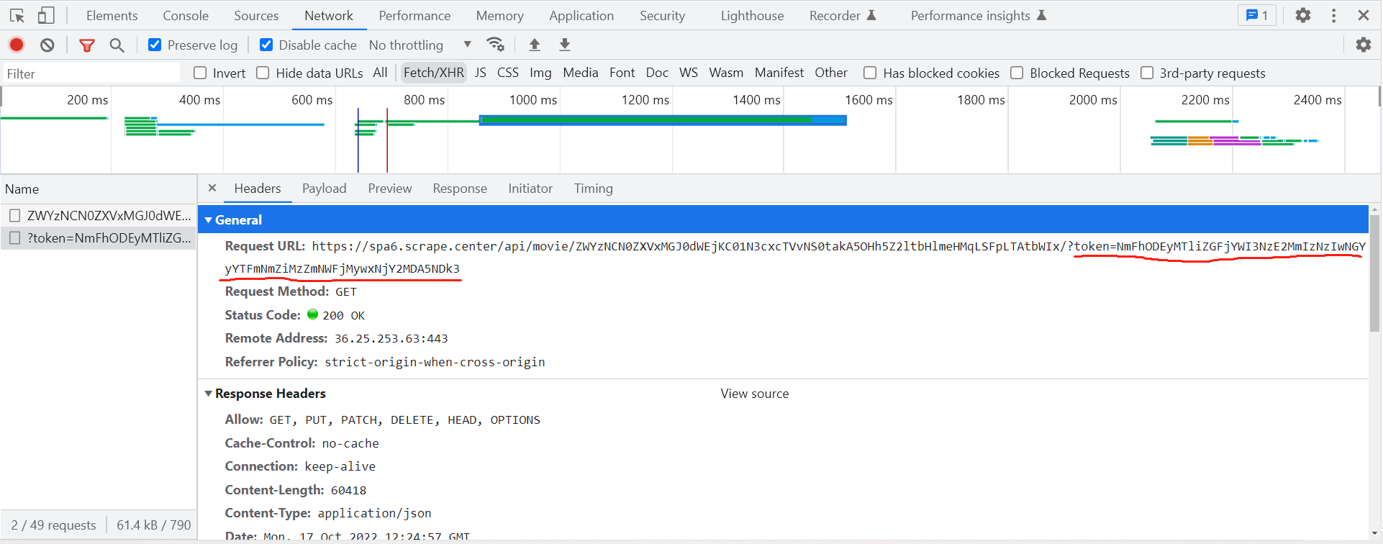Image resolution: width=1383 pixels, height=544 pixels.
Task: Toggle the red filter funnel icon
Action: (x=87, y=45)
